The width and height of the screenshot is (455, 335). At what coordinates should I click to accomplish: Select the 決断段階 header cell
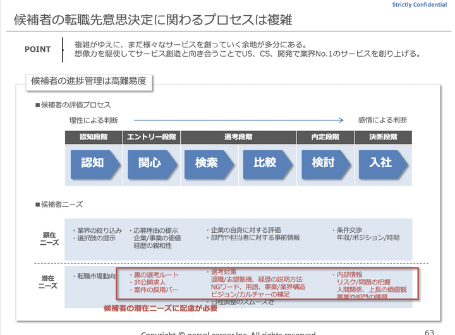(383, 137)
